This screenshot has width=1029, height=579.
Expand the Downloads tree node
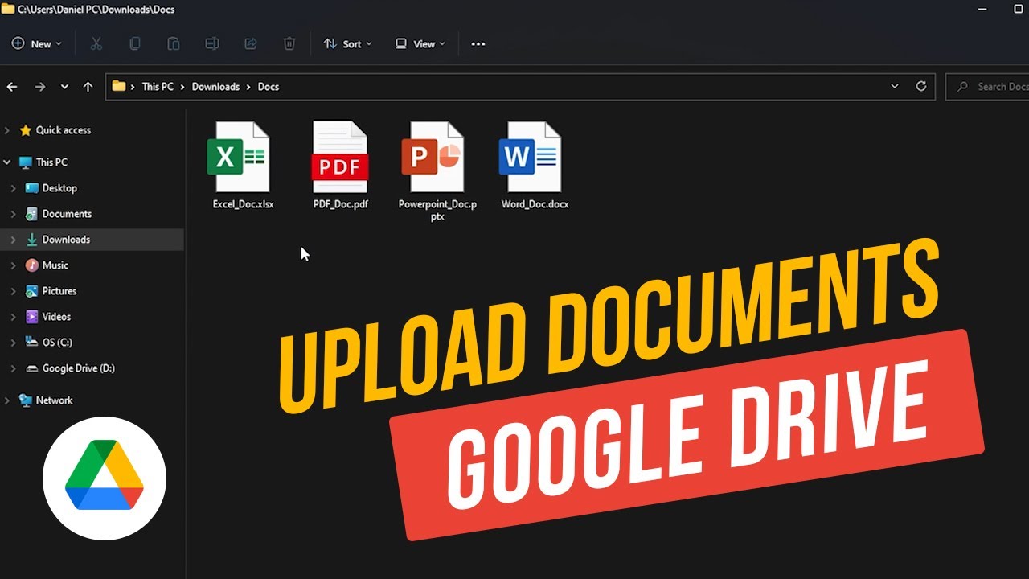pyautogui.click(x=13, y=240)
